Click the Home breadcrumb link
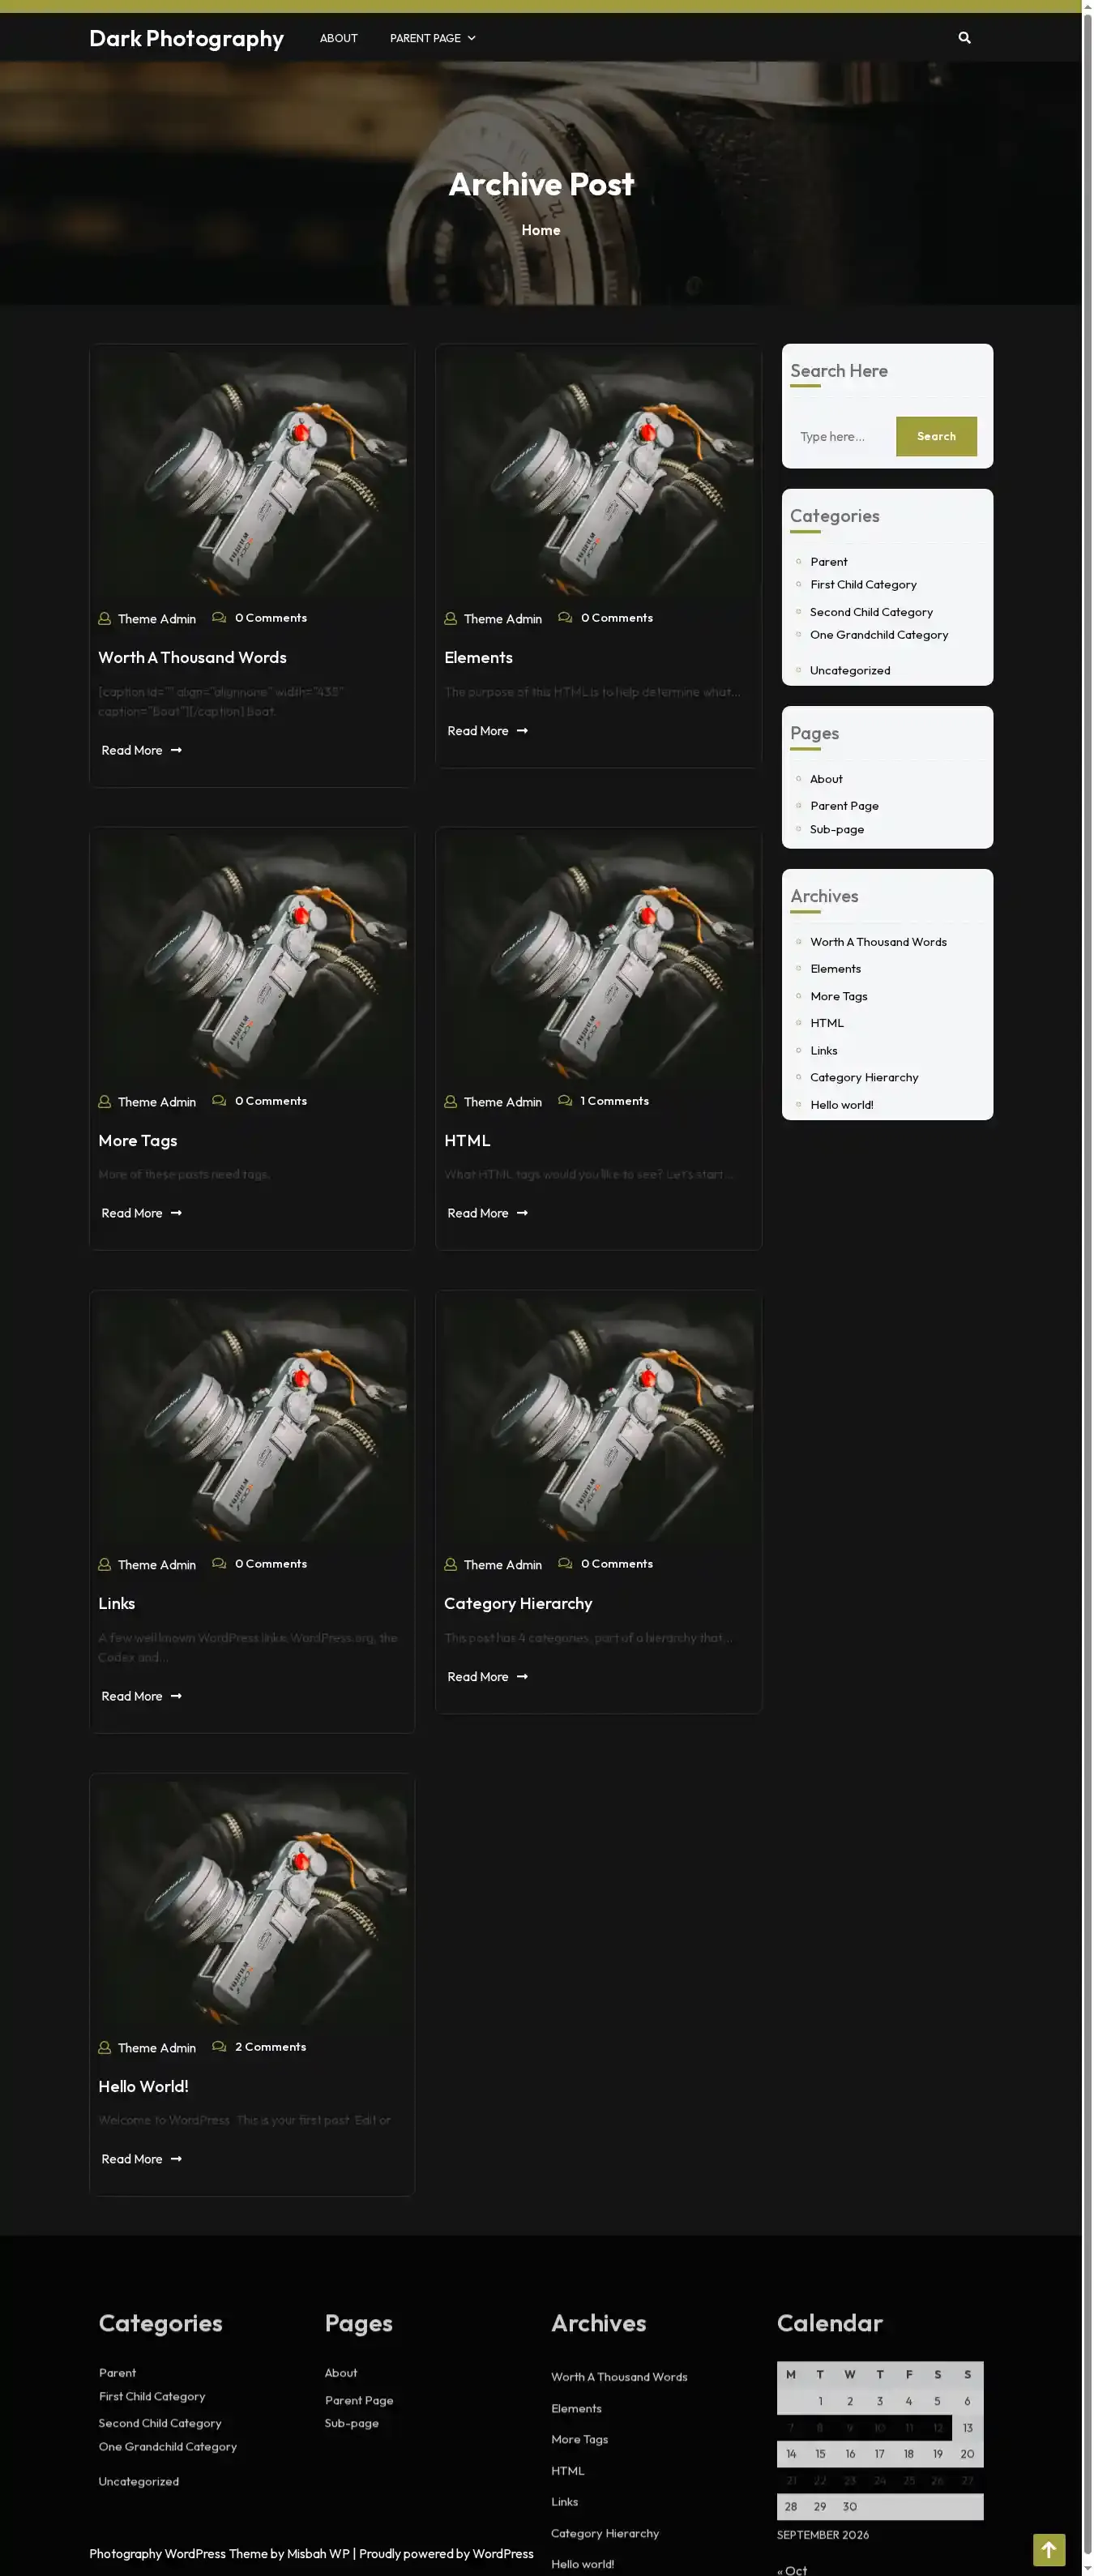 point(540,230)
